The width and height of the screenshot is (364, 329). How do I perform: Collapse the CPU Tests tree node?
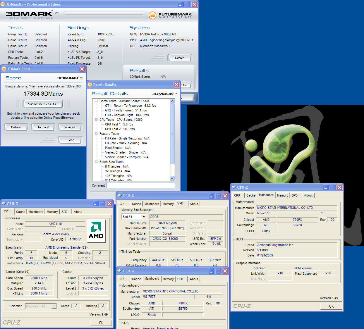[96, 120]
